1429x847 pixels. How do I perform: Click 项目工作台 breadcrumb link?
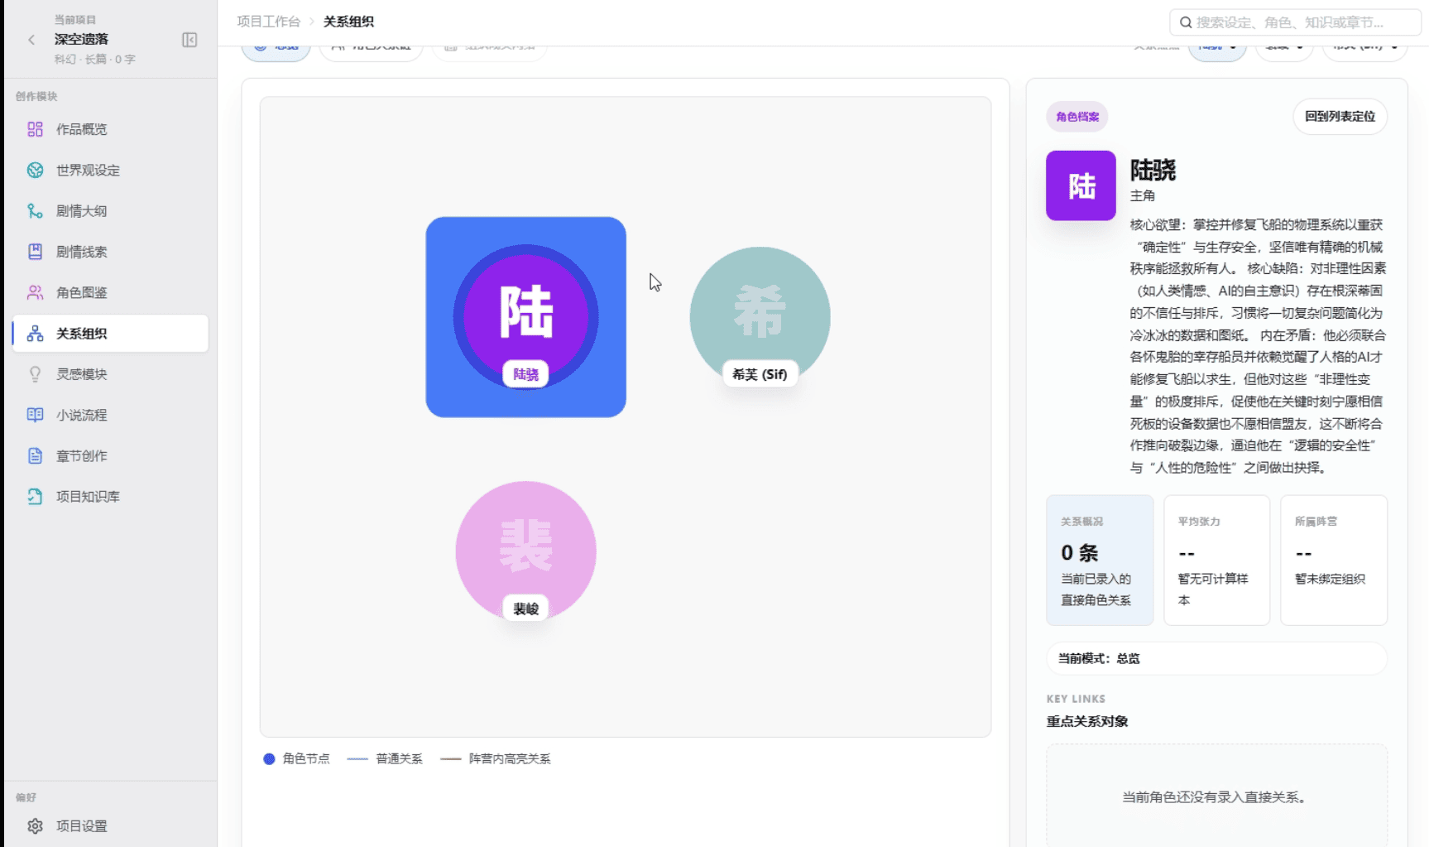(268, 22)
